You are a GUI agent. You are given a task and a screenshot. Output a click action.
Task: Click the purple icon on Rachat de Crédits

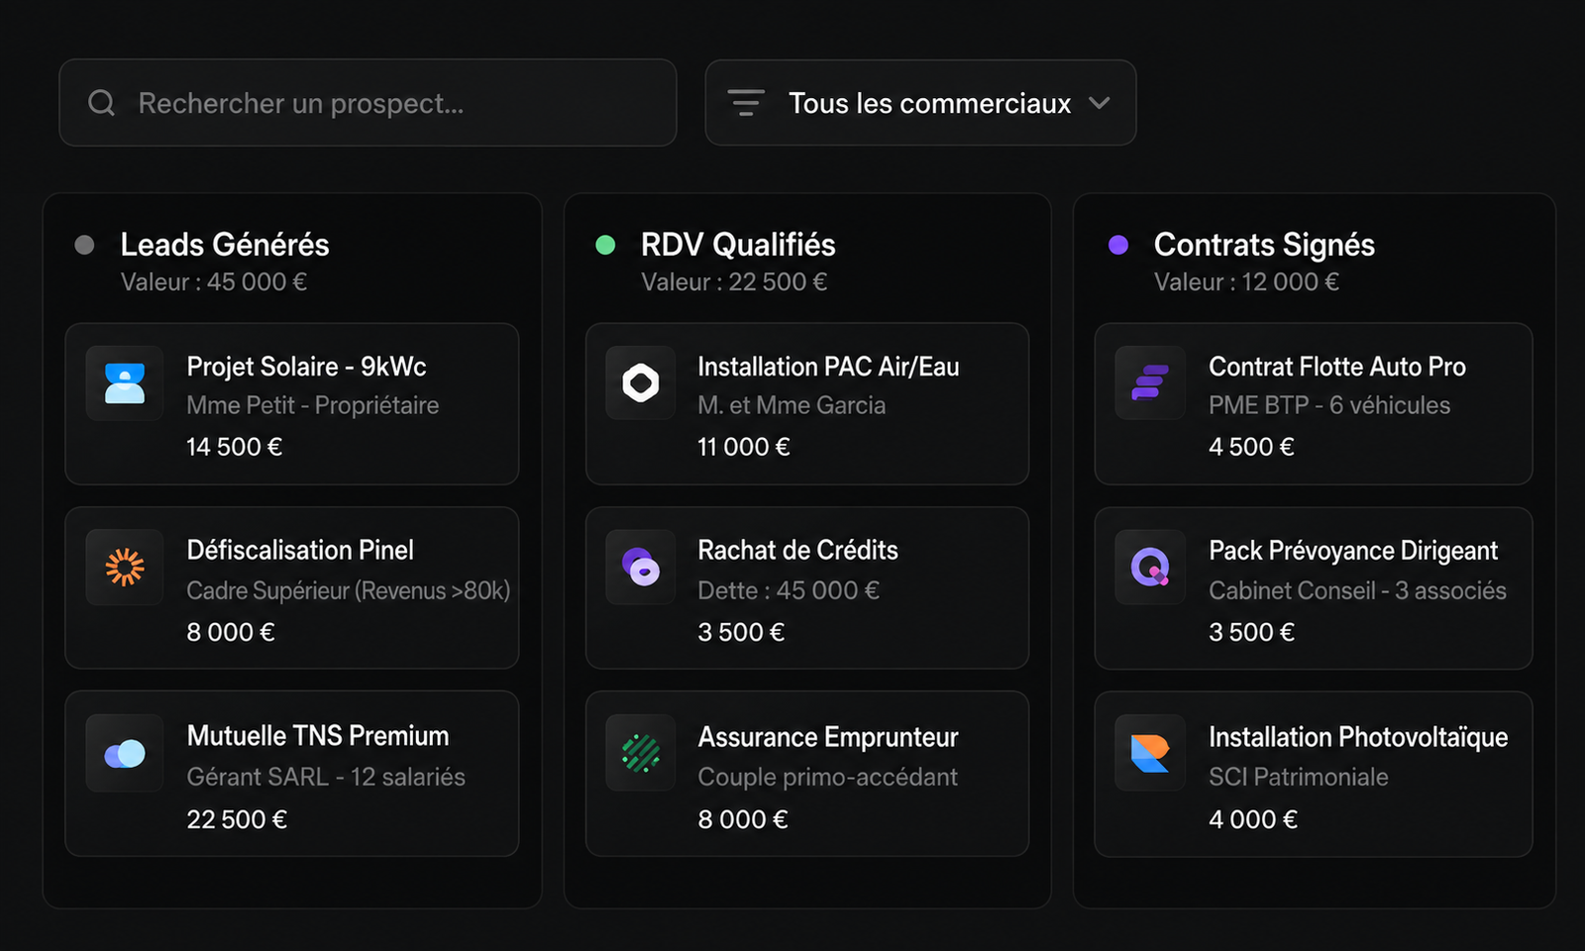click(641, 567)
